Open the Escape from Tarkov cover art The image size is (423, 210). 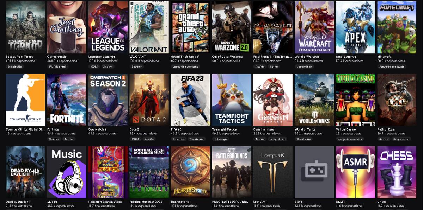pyautogui.click(x=25, y=27)
